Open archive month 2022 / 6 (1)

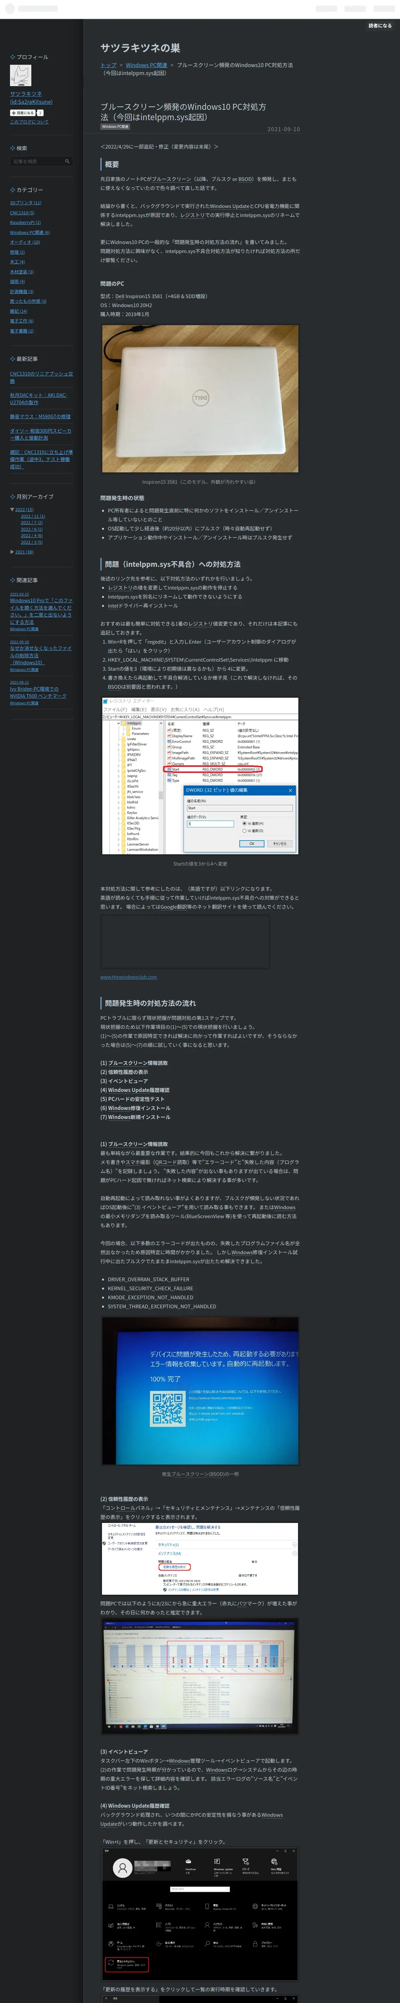click(x=32, y=529)
